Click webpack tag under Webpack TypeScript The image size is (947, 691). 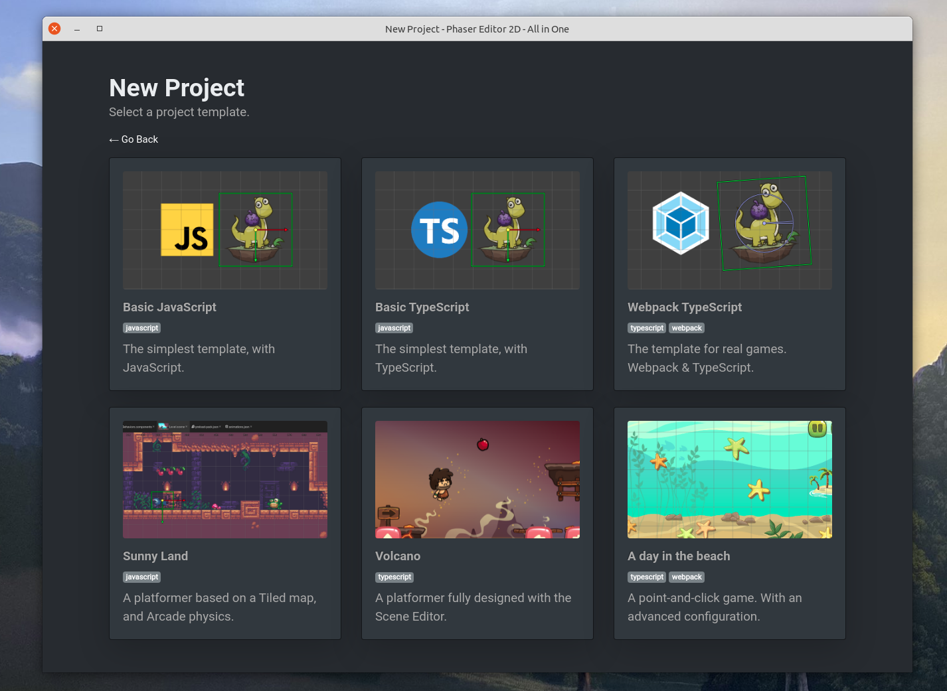click(687, 328)
